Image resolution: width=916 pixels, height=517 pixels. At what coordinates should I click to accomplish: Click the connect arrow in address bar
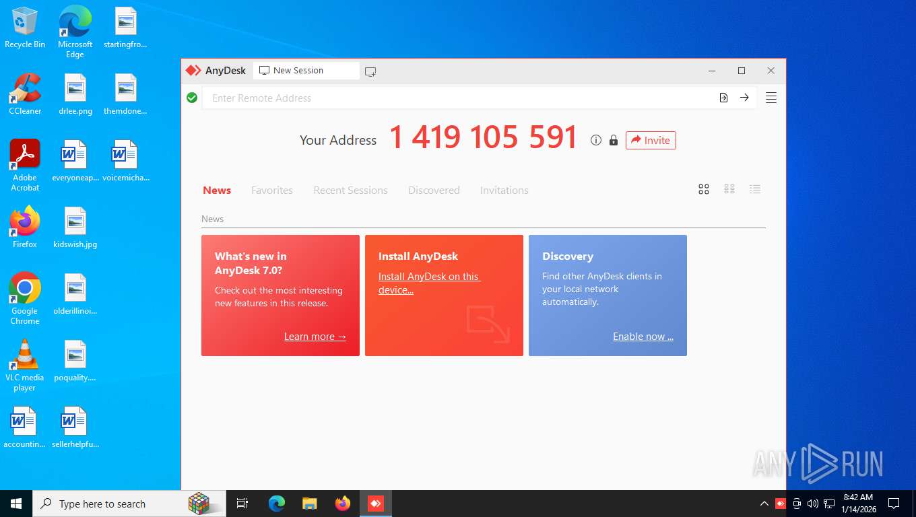tap(744, 98)
